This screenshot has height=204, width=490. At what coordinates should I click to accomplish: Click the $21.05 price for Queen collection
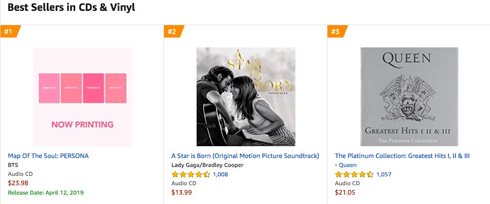tap(345, 192)
